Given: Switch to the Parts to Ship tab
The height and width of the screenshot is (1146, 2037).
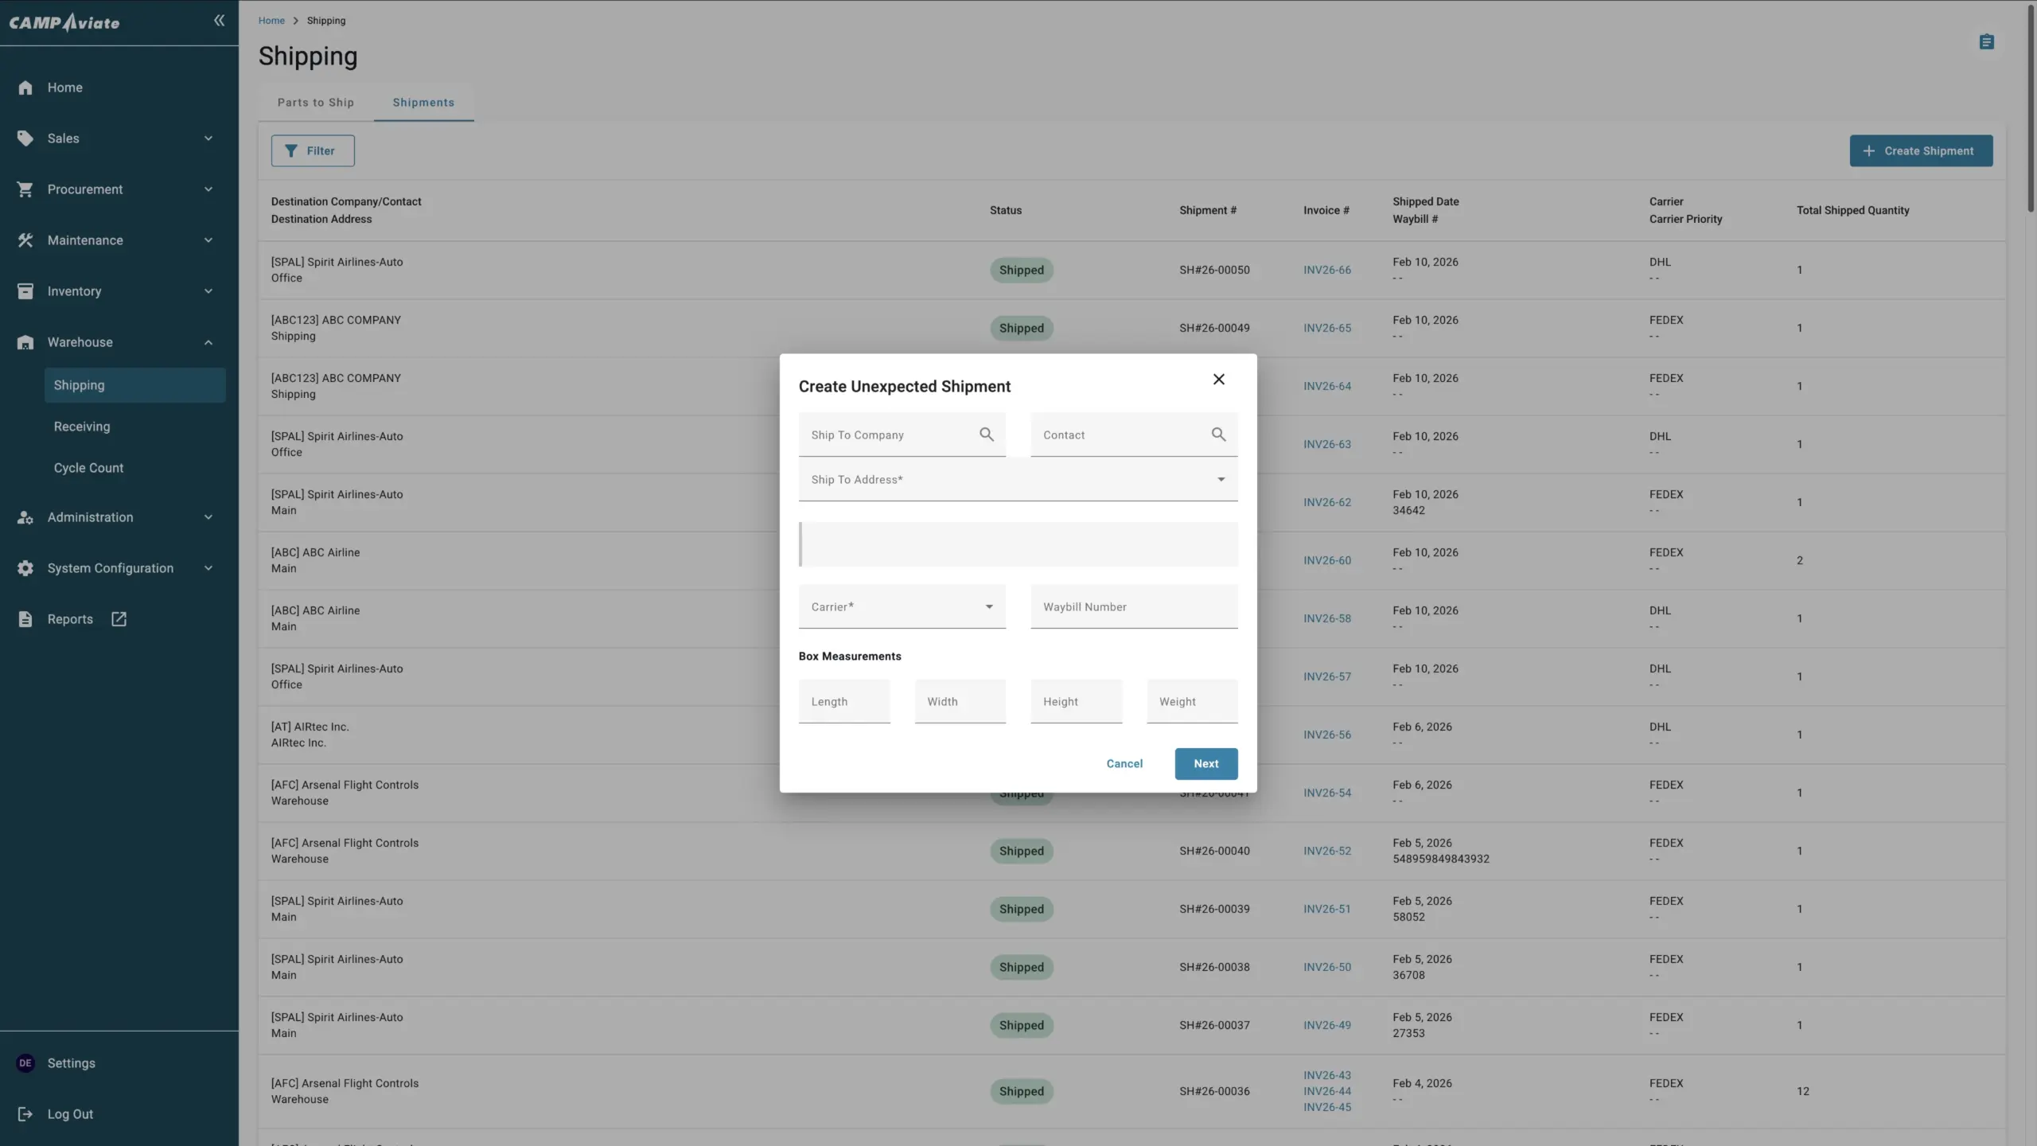Looking at the screenshot, I should tap(316, 103).
